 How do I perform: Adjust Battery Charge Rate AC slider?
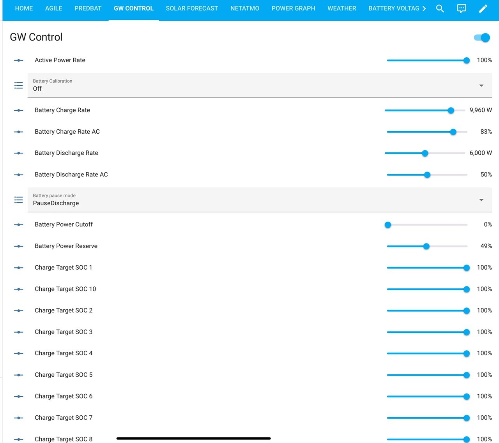click(427, 132)
